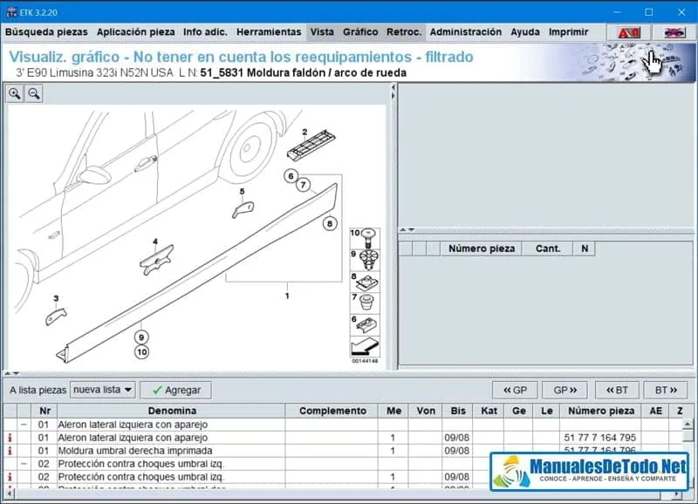Click the Número pieza column header in parts table
698x504 pixels.
point(602,411)
